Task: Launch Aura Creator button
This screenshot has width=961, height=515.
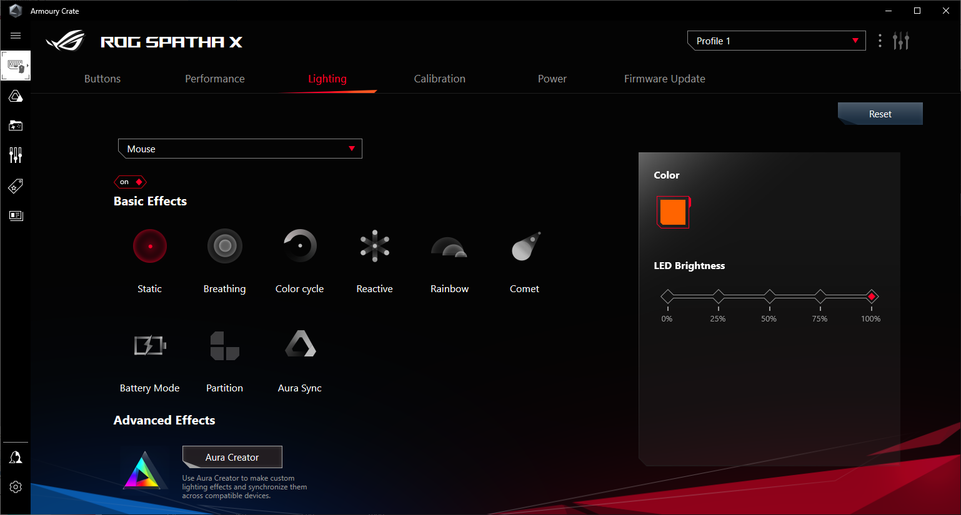Action: pos(232,457)
